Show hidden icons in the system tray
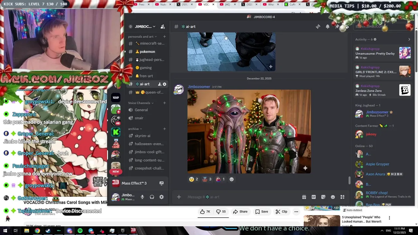This screenshot has width=418, height=235. [x=382, y=231]
